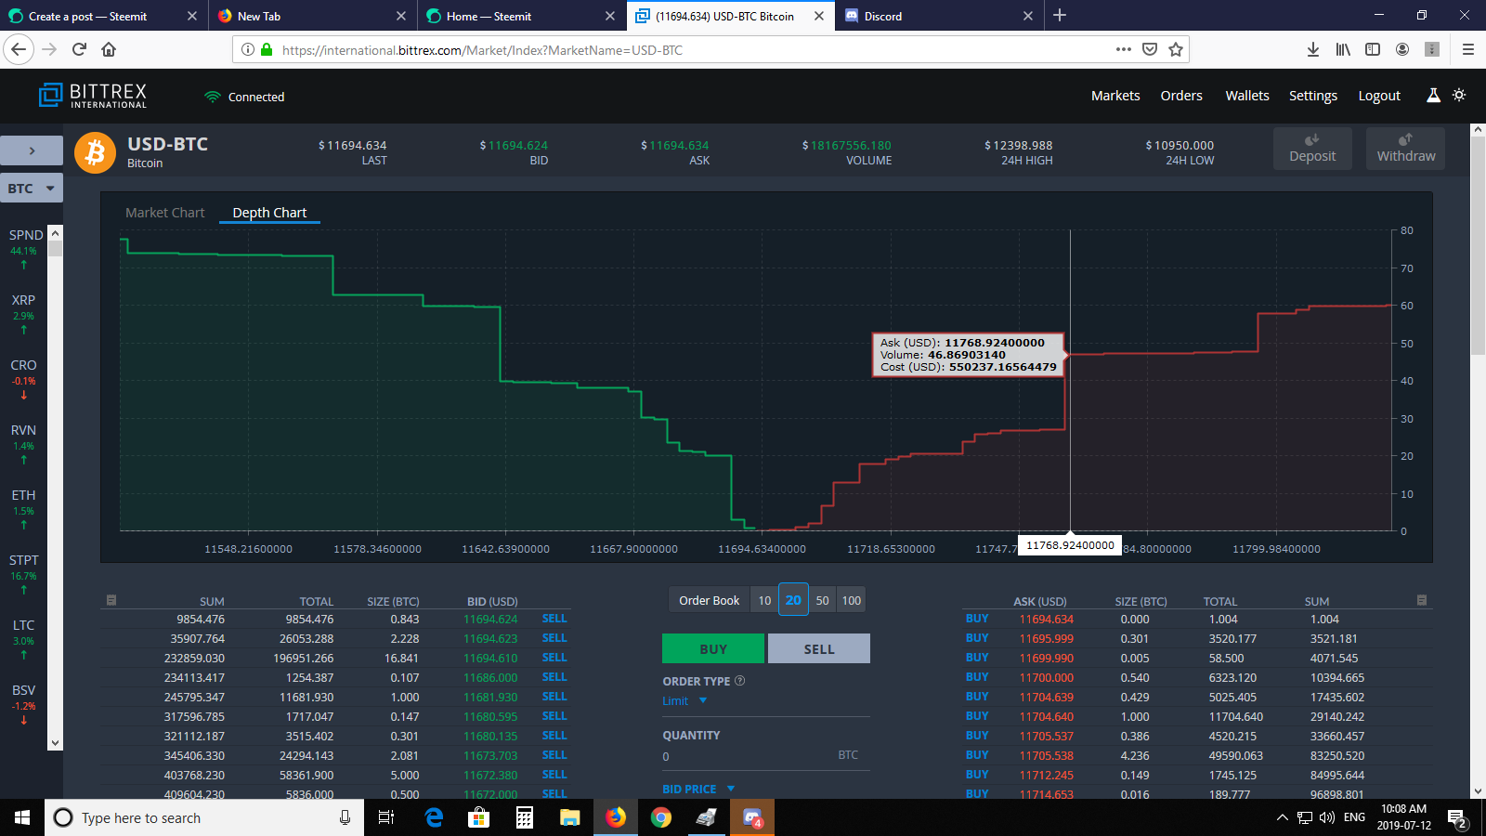Image resolution: width=1486 pixels, height=836 pixels.
Task: Toggle the Firefox sidebar
Action: coord(1373,49)
